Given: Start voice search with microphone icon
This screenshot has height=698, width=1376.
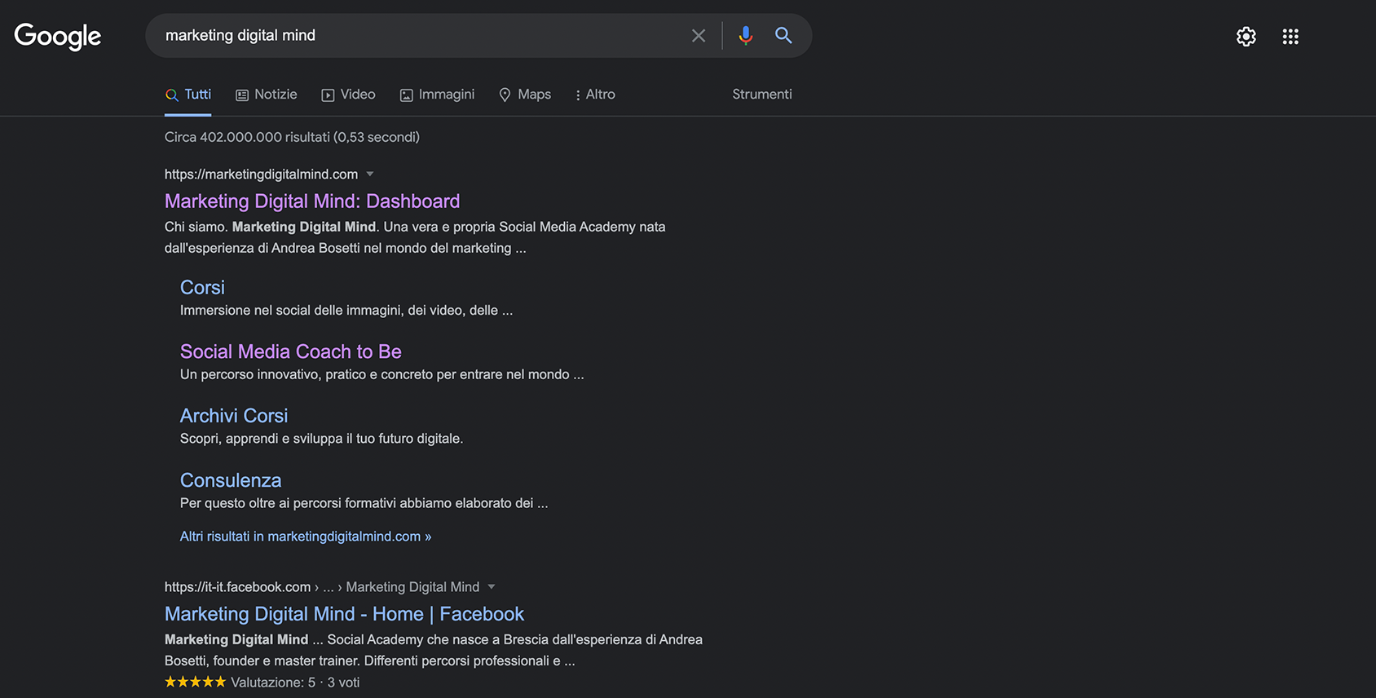Looking at the screenshot, I should (x=745, y=35).
